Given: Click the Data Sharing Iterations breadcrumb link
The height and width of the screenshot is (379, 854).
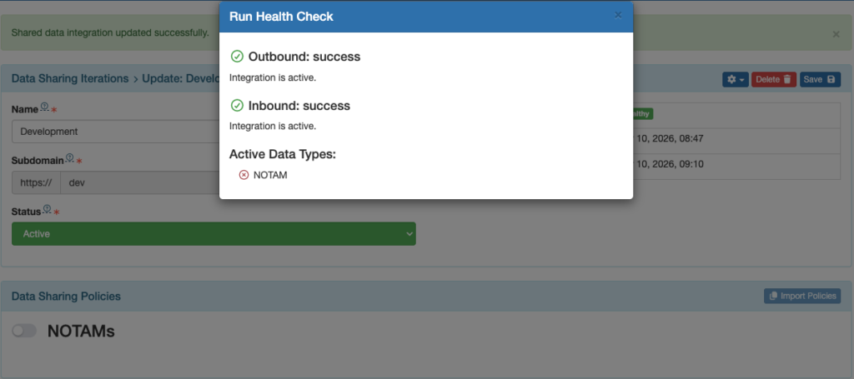Looking at the screenshot, I should click(x=70, y=79).
